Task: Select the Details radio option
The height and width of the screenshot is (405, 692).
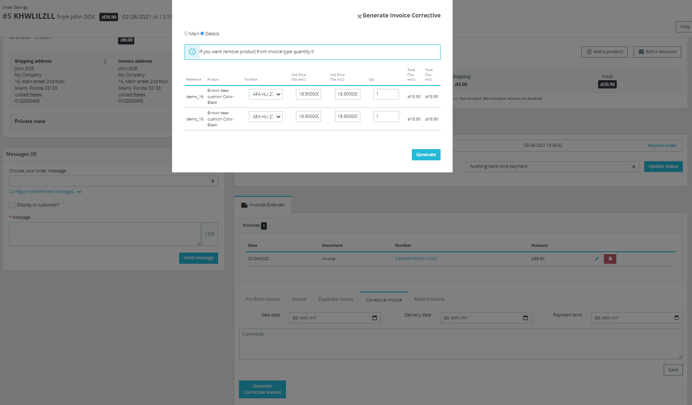Action: tap(202, 34)
